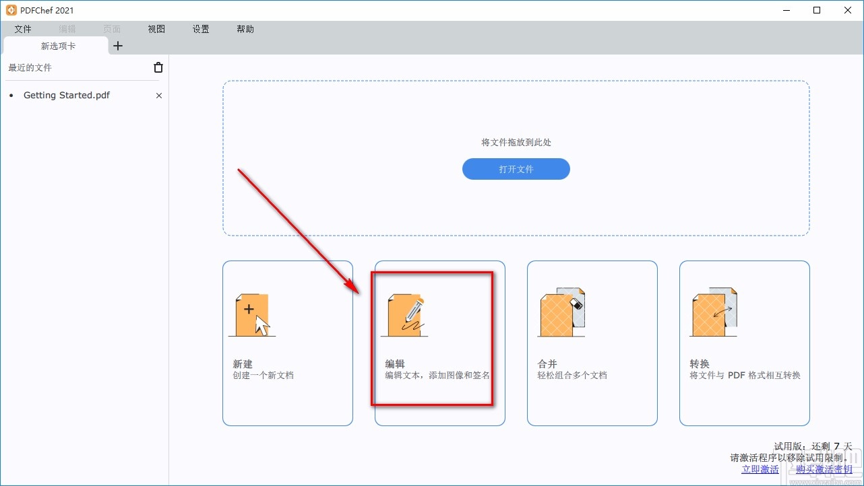Click the 立即激活 activation link
Screen dimensions: 864x486
[x=760, y=469]
